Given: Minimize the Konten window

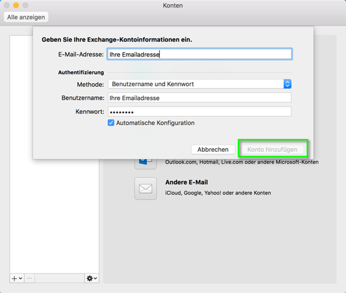Looking at the screenshot, I should (15, 5).
